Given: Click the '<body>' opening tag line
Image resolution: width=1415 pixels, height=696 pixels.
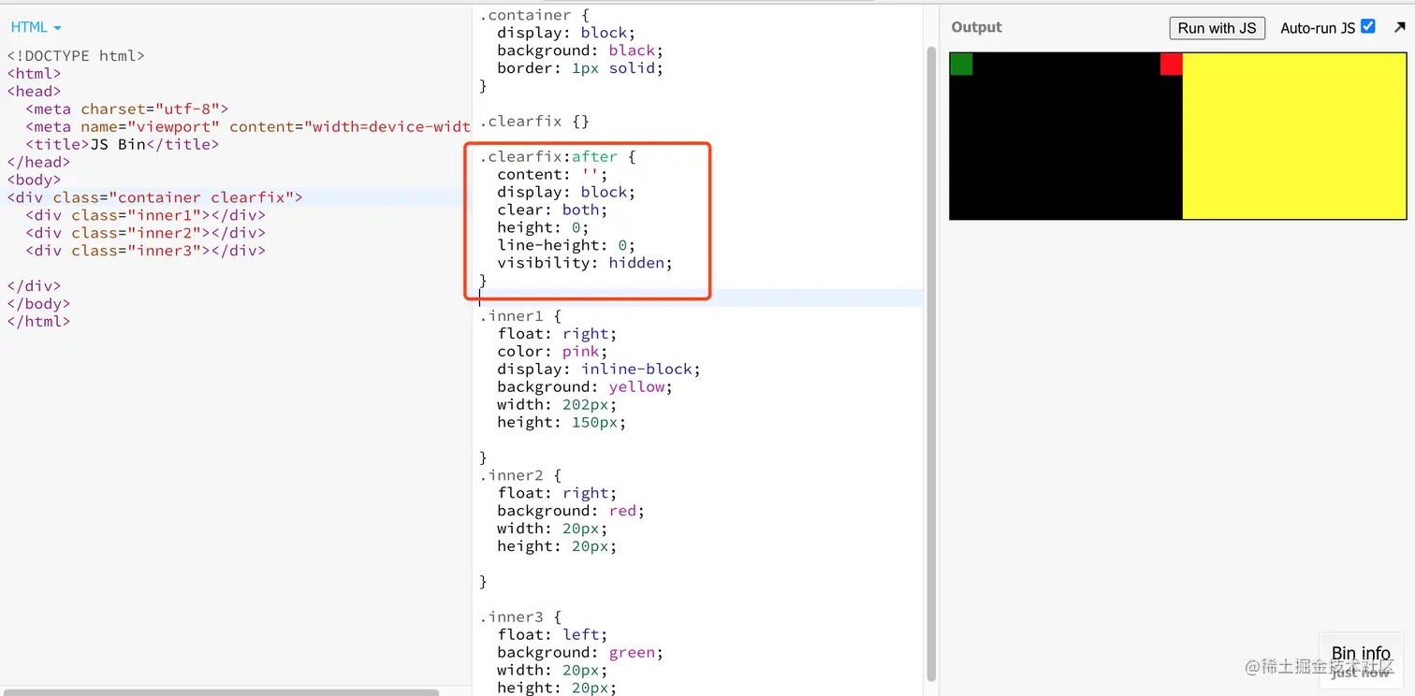Looking at the screenshot, I should point(34,181).
